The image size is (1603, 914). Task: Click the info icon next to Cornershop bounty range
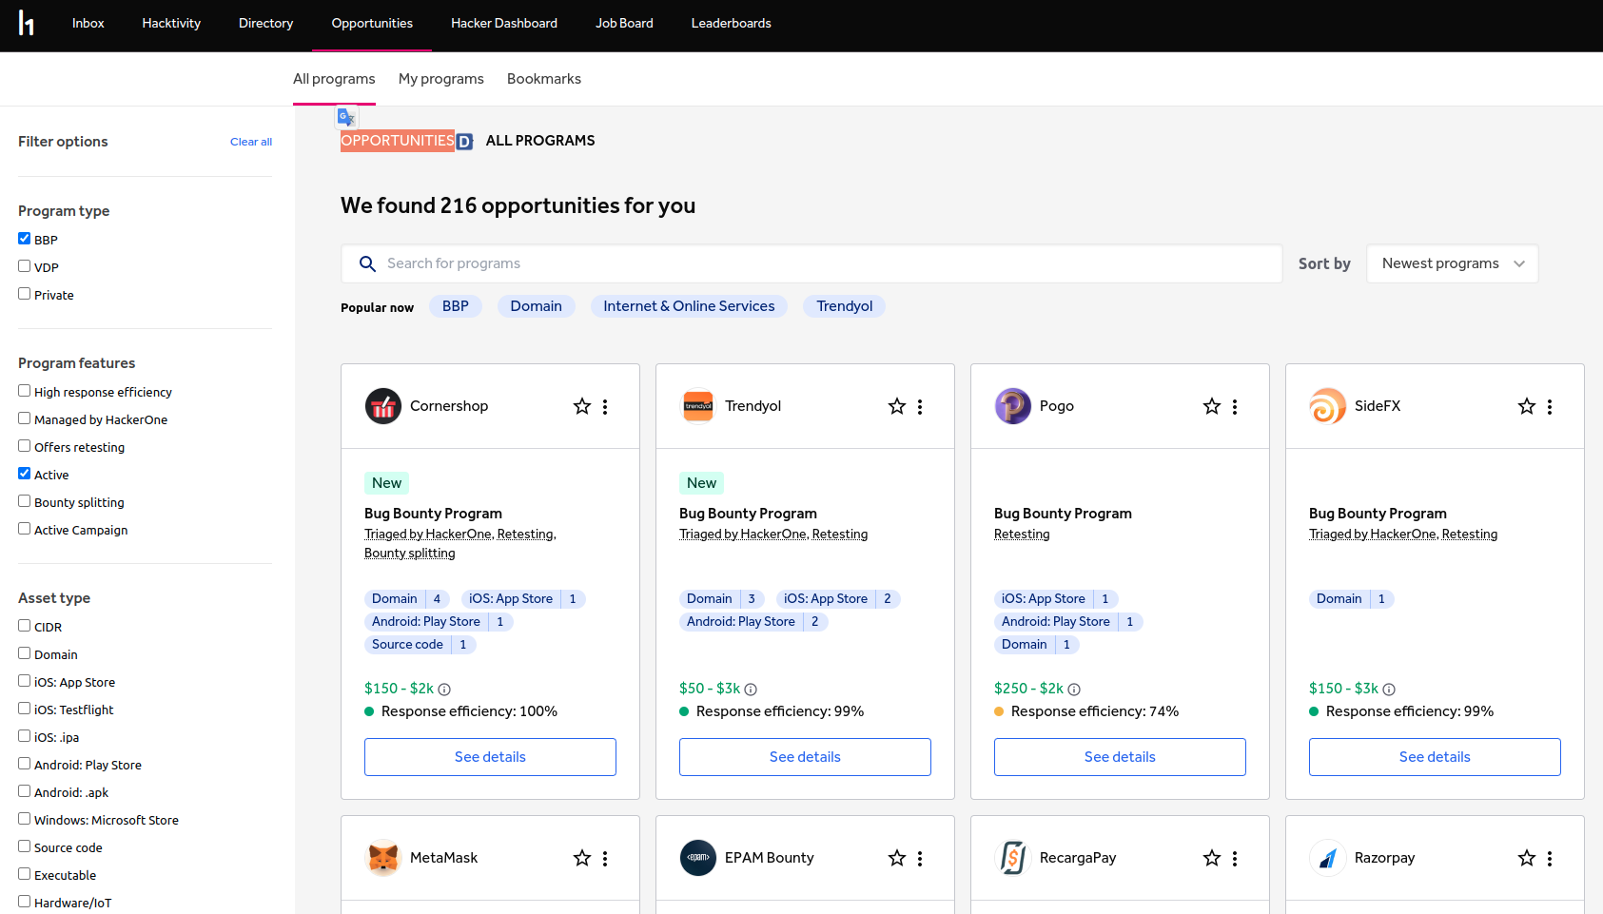pos(444,689)
